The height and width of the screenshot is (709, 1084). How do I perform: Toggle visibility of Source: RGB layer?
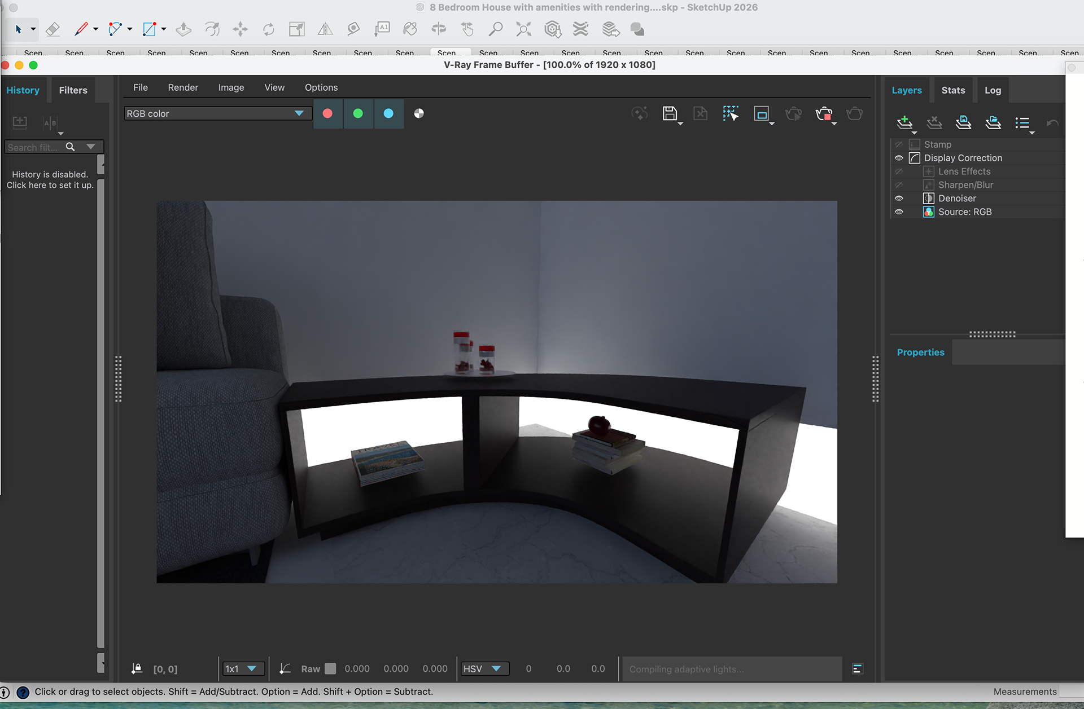899,212
